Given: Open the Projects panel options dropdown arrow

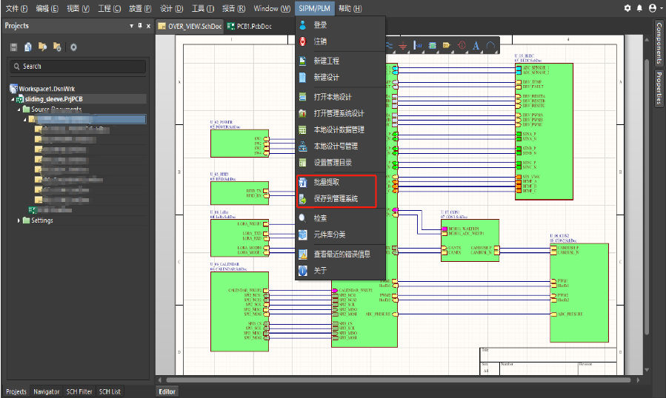Looking at the screenshot, I should (131, 25).
